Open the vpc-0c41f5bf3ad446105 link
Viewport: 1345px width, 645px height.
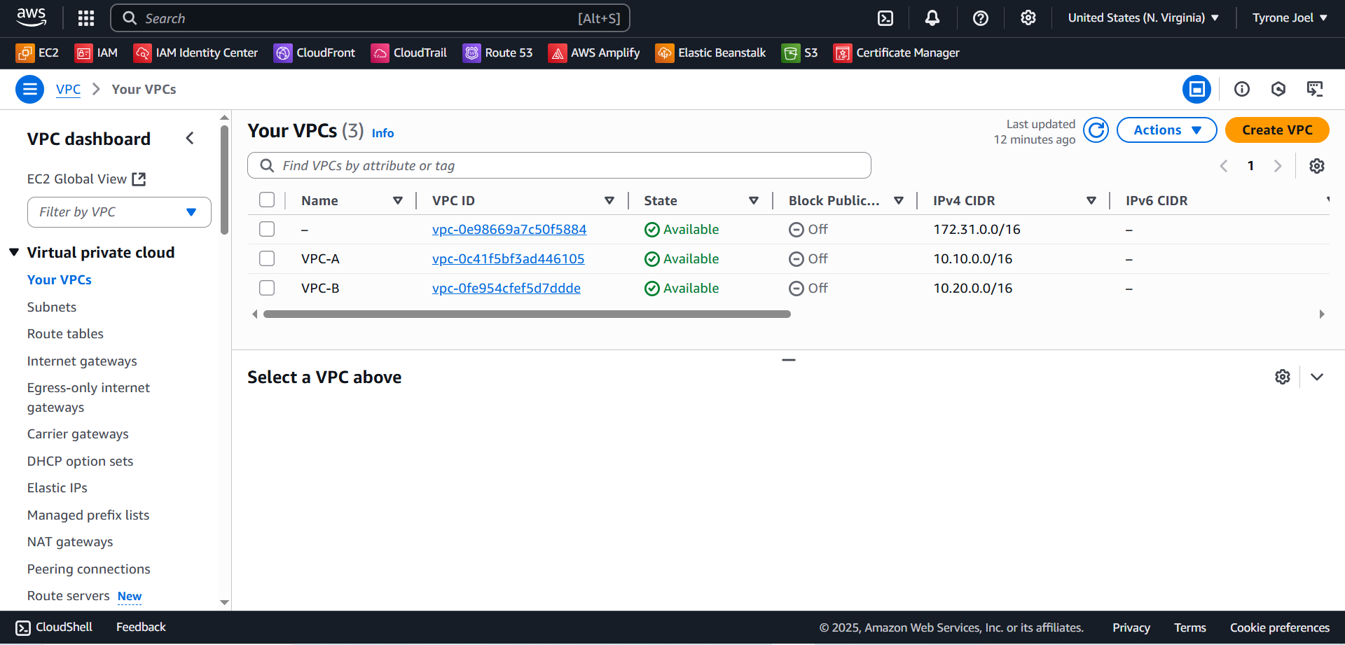(508, 259)
